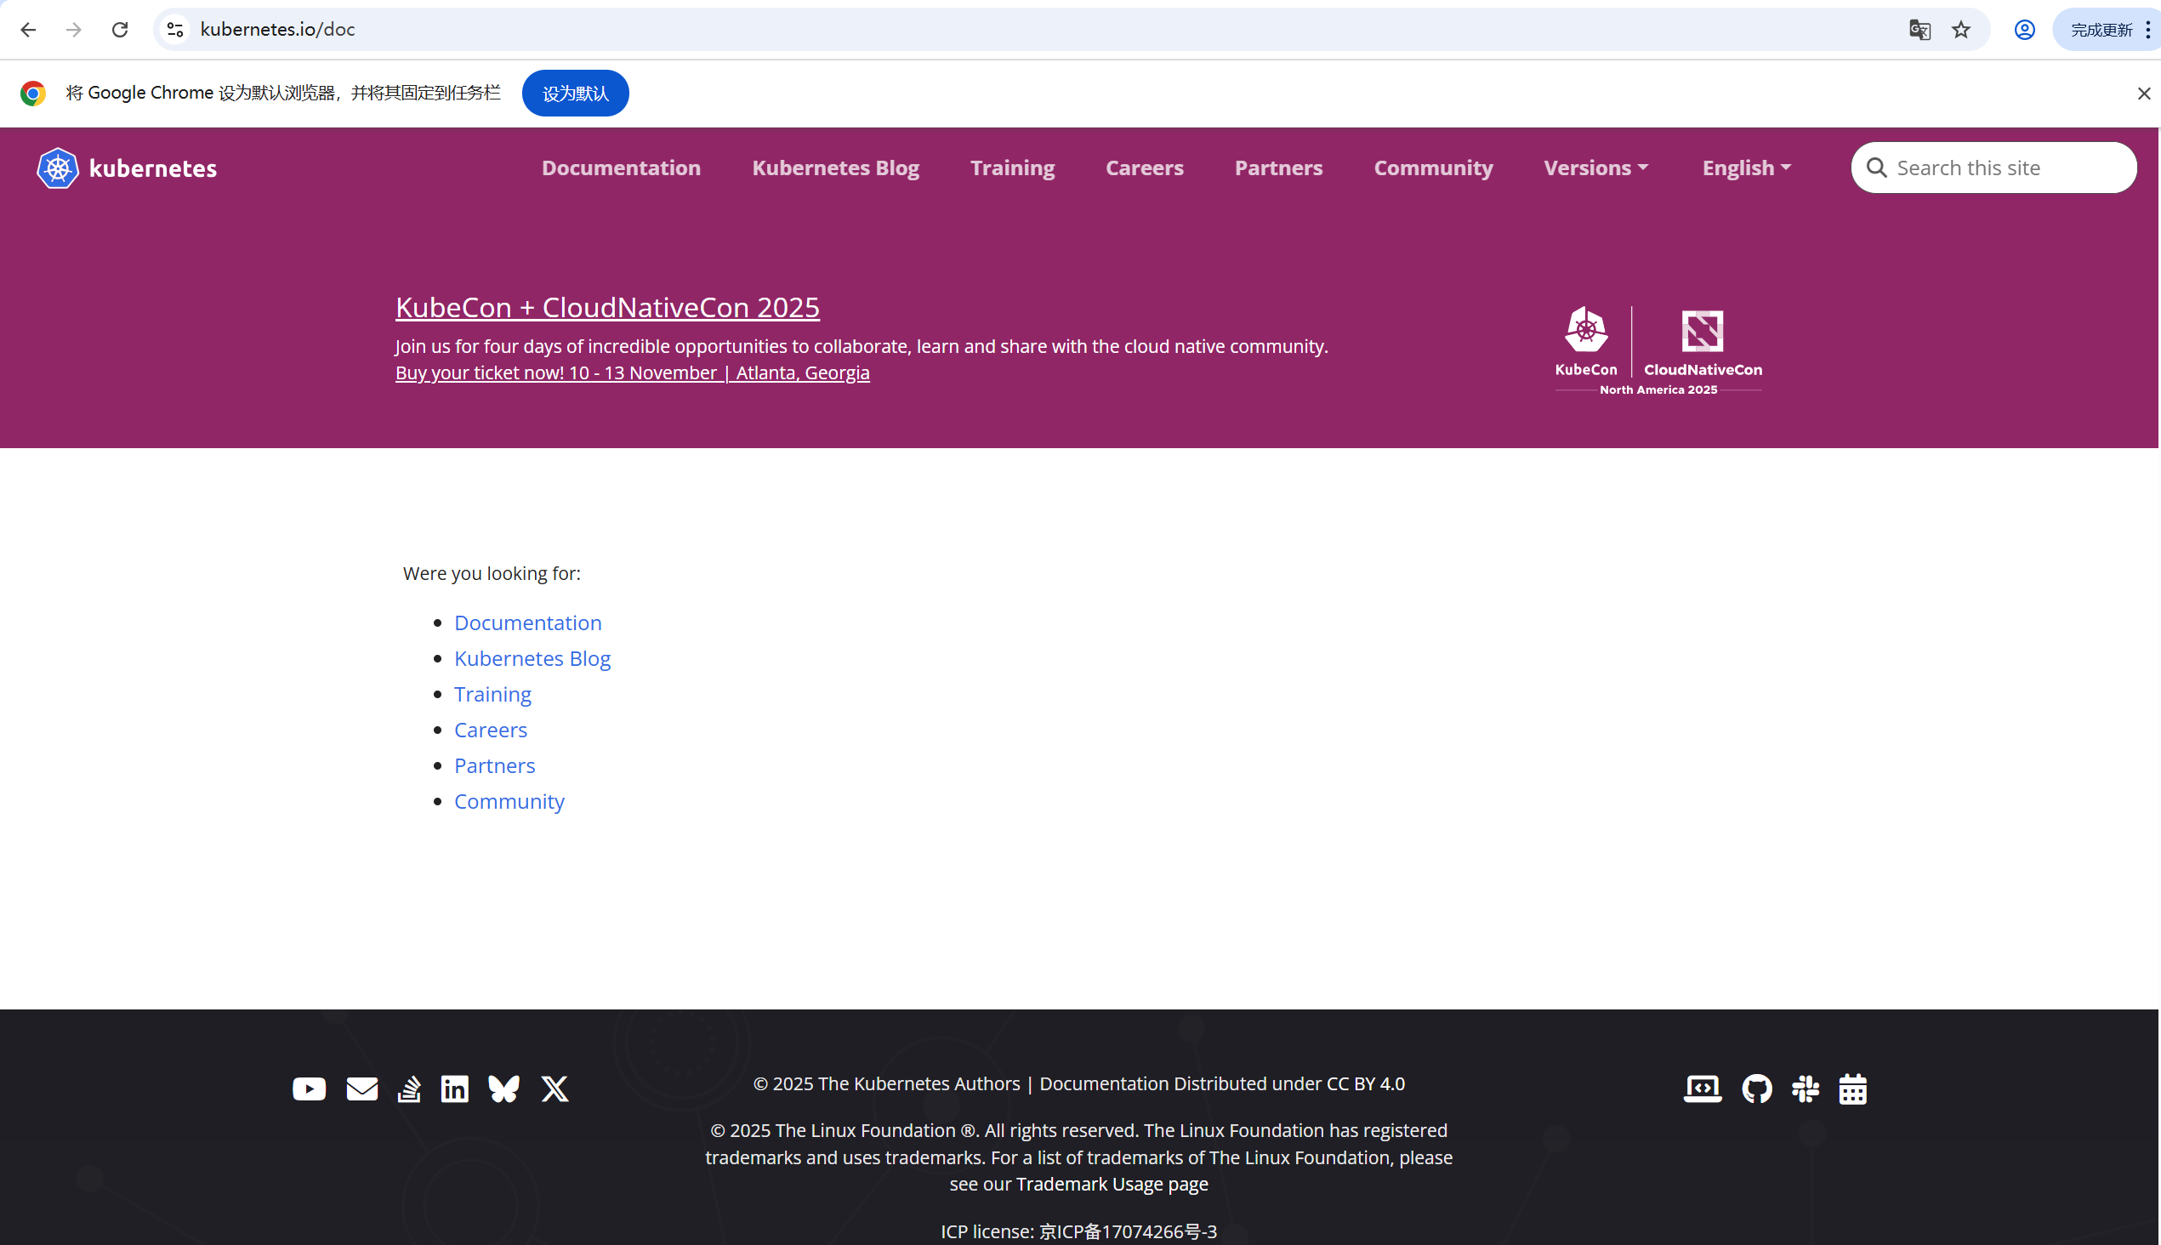
Task: Open Training in the top navigation
Action: coord(1013,168)
